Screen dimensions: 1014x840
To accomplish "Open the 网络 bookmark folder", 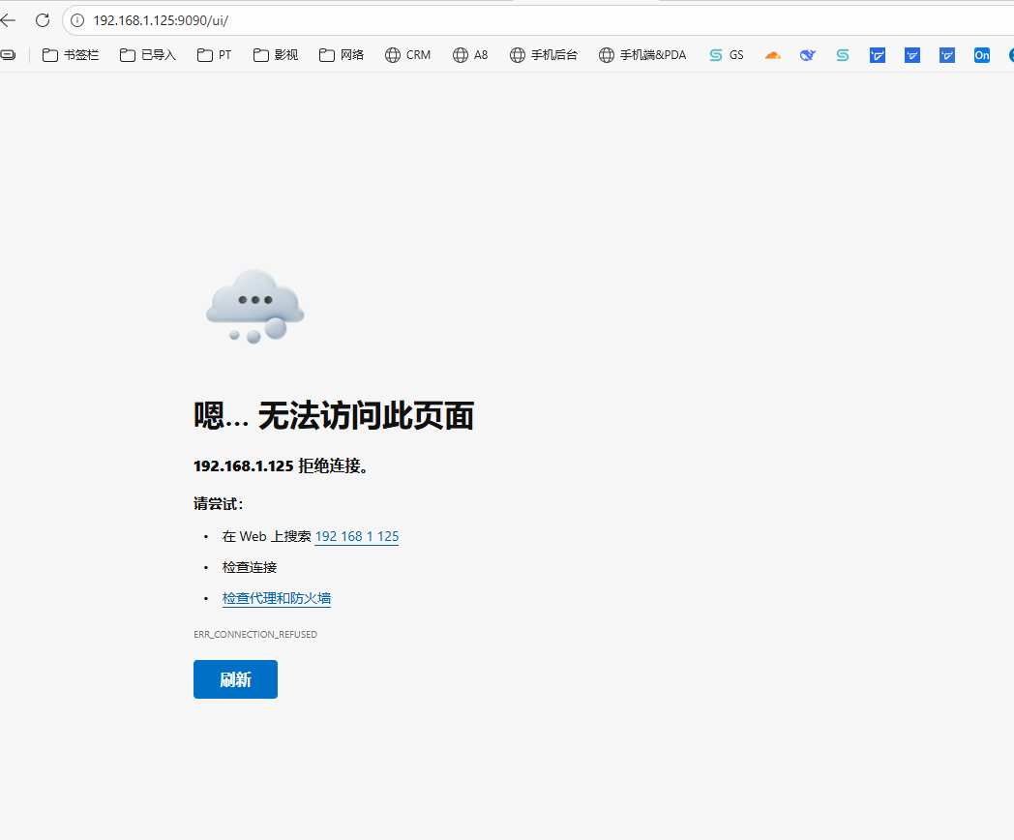I will [341, 55].
